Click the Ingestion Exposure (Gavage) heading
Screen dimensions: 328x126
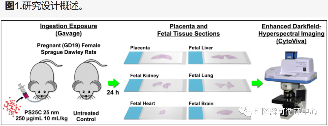coord(69,30)
